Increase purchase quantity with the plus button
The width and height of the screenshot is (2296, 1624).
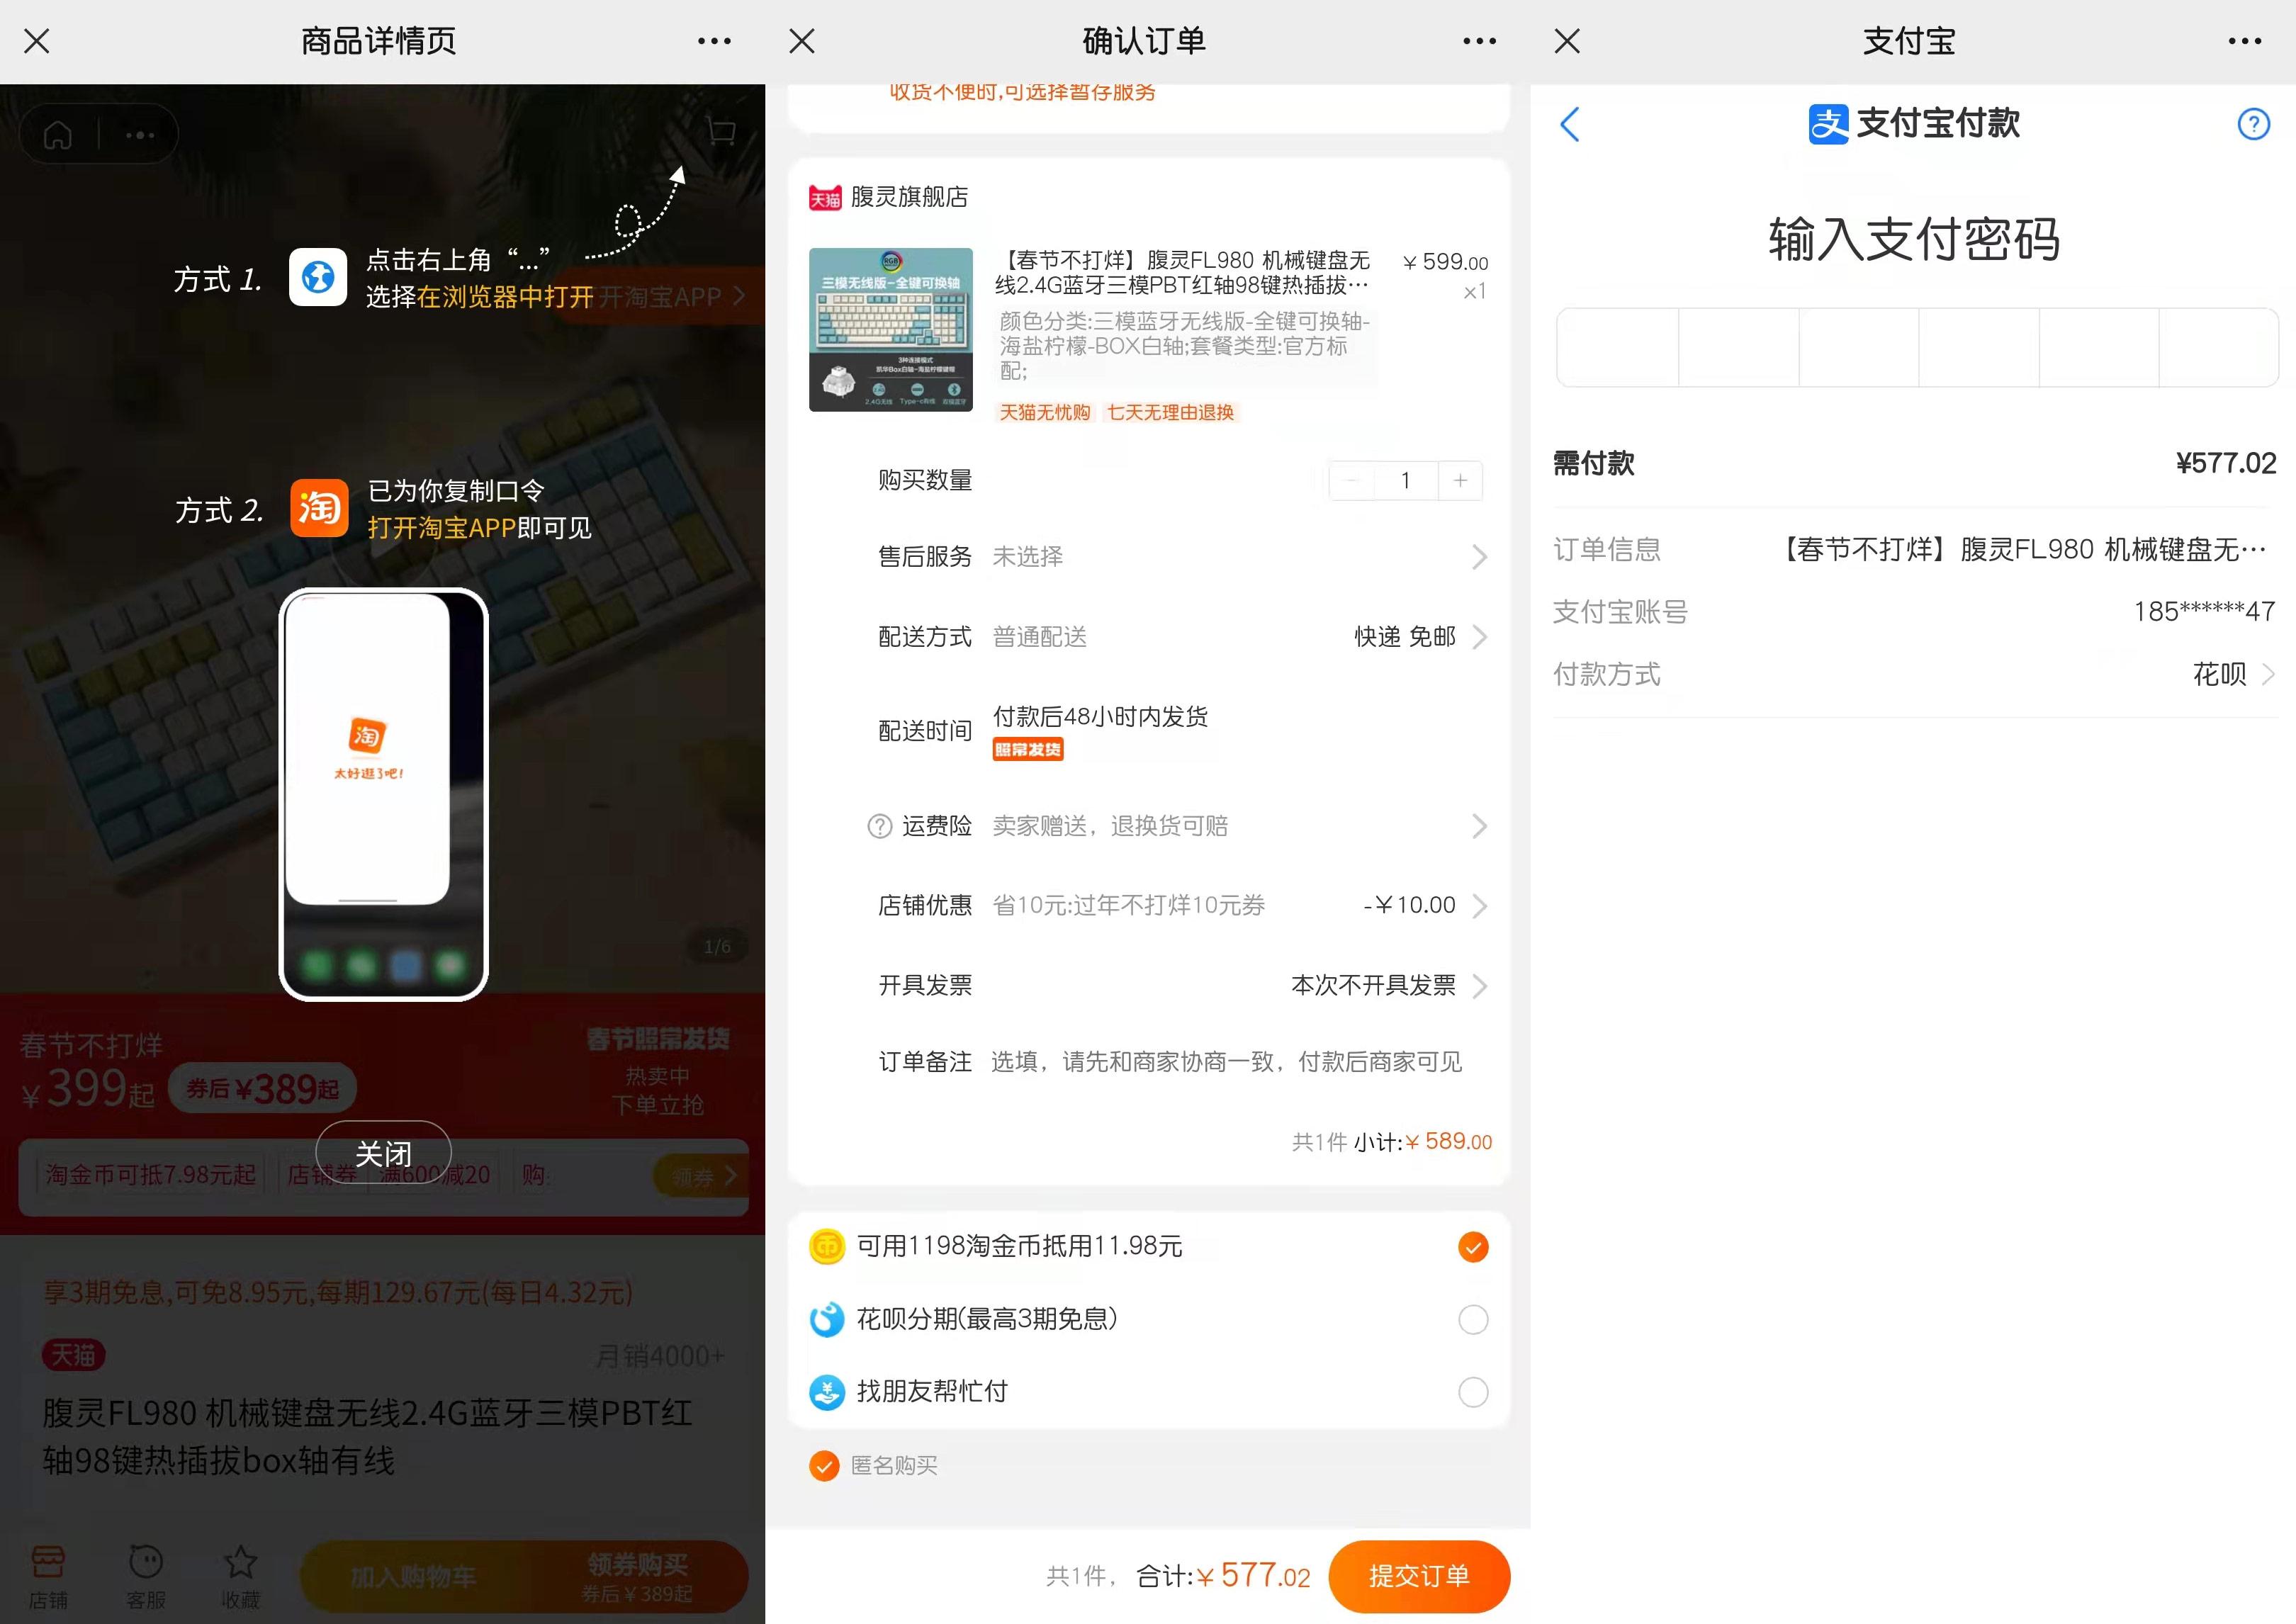pyautogui.click(x=1460, y=481)
